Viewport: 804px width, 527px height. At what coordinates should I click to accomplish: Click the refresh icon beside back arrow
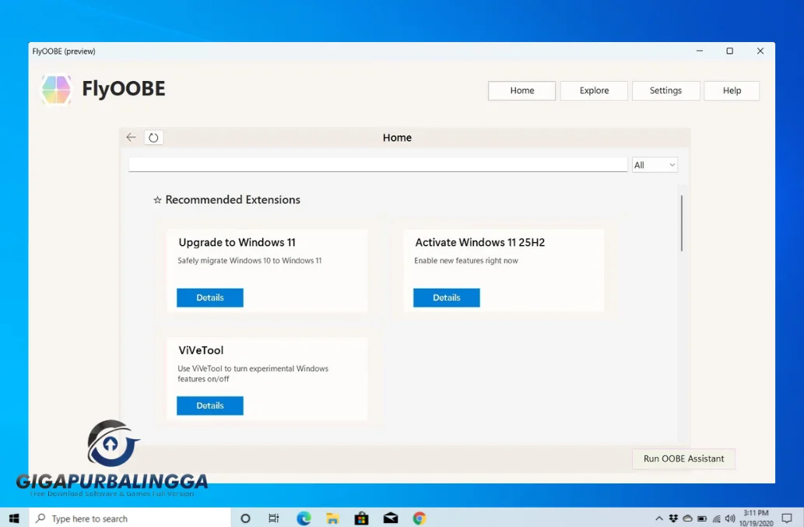pos(153,137)
